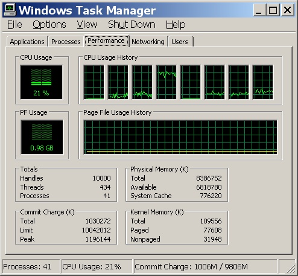This screenshot has height=276, width=298.
Task: Maximize the Task Manager window
Action: (x=273, y=10)
